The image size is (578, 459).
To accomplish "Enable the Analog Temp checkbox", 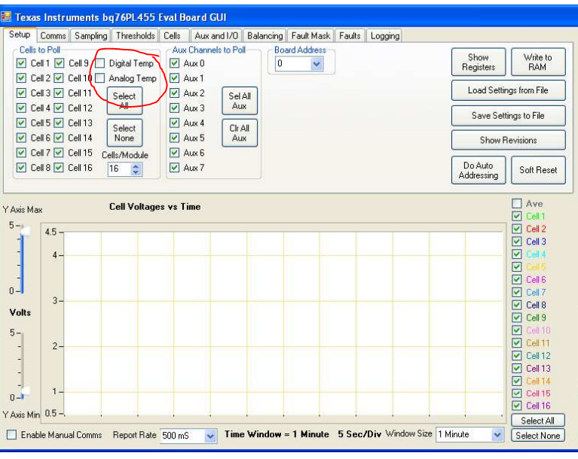I will pyautogui.click(x=100, y=78).
